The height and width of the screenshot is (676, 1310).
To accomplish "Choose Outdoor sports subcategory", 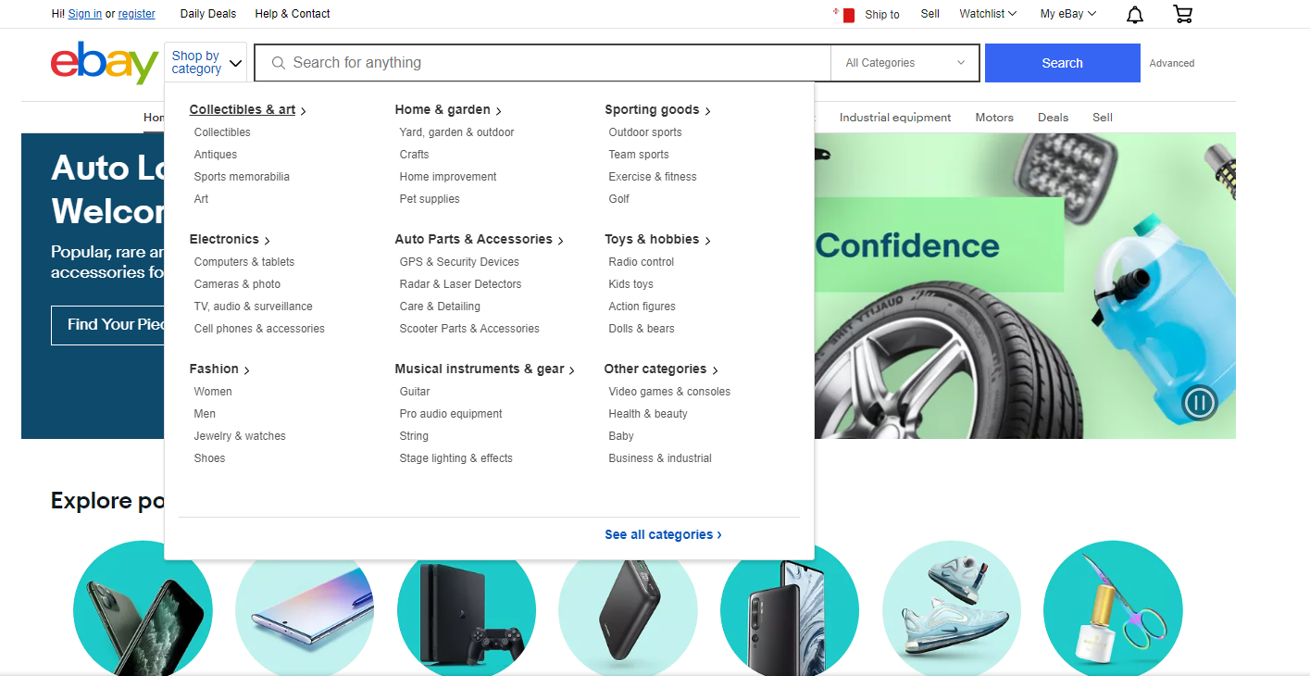I will [645, 132].
